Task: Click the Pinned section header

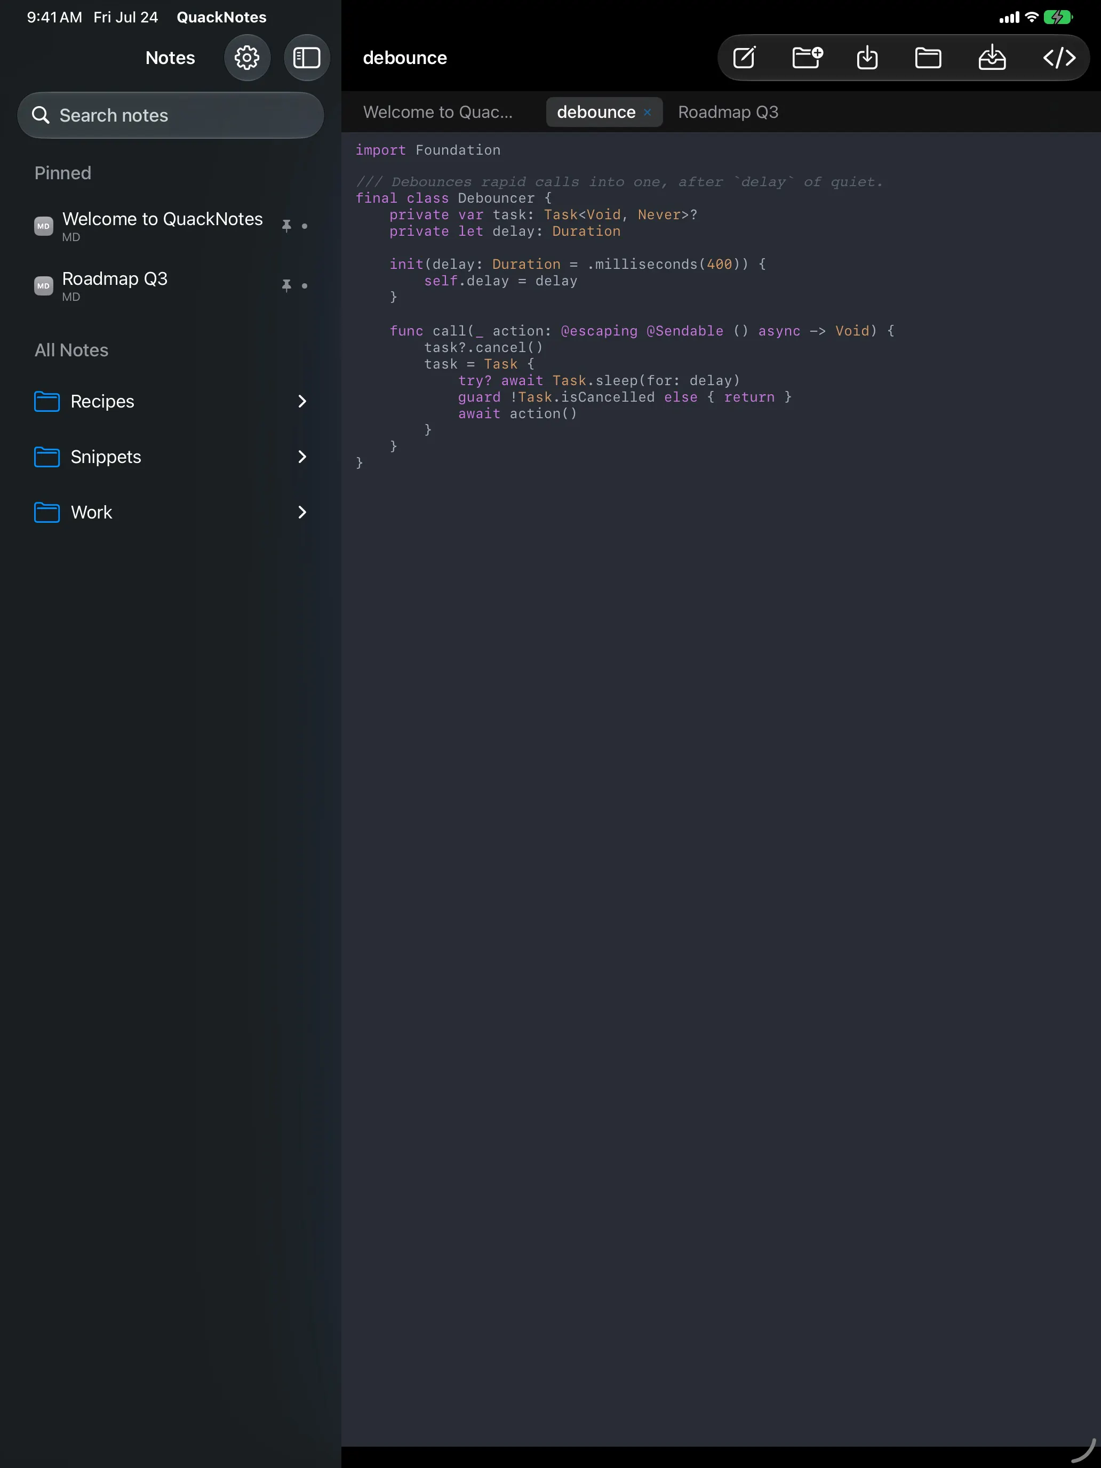Action: (x=63, y=172)
